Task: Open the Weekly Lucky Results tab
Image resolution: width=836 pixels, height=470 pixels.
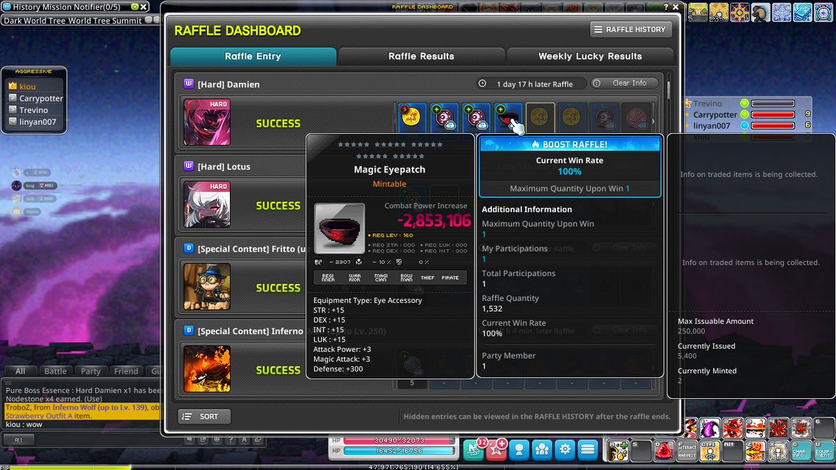Action: tap(590, 56)
